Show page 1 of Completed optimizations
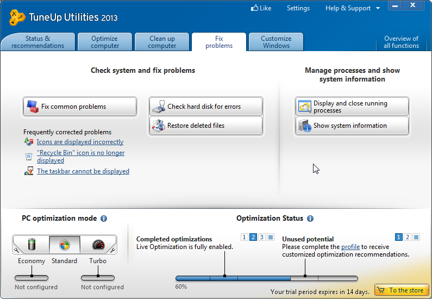This screenshot has width=432, height=299. click(244, 237)
